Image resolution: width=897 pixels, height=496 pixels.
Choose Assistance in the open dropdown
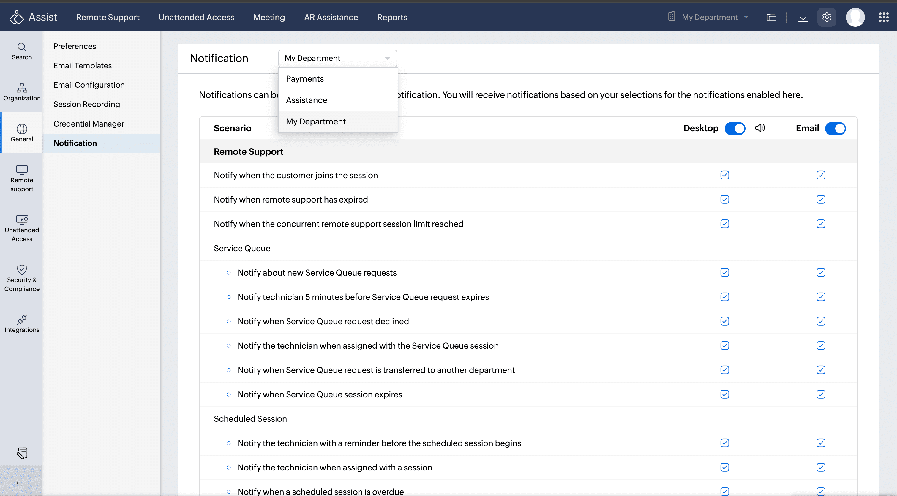click(307, 100)
